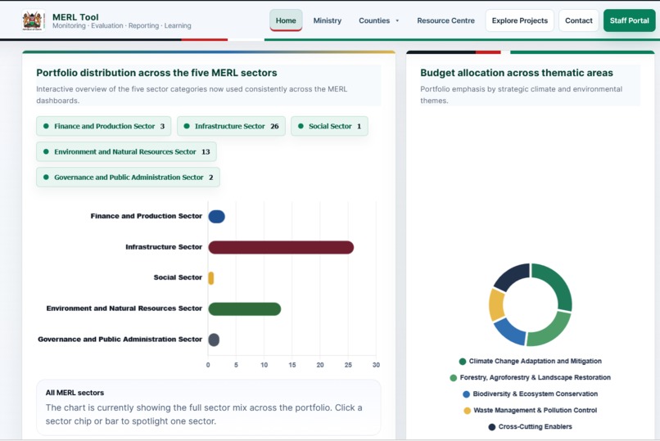Click the Monitoring Evaluation Reporting Learning subtitle
The image size is (660, 441).
[x=122, y=25]
